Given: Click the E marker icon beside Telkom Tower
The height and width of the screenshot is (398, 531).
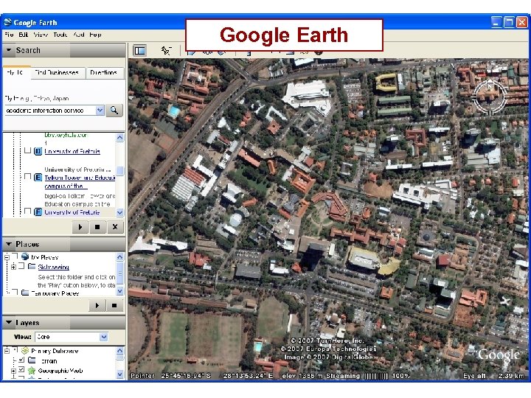Looking at the screenshot, I should 38,178.
